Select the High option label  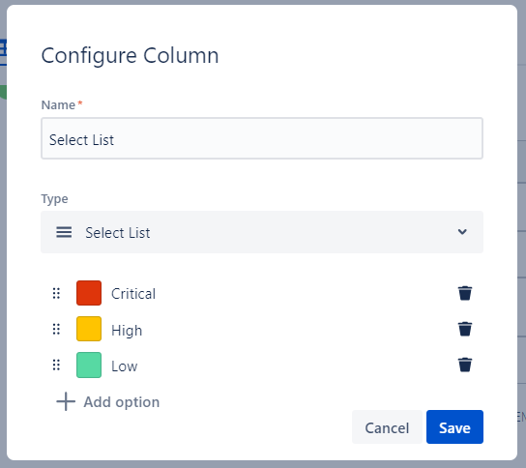coord(127,331)
